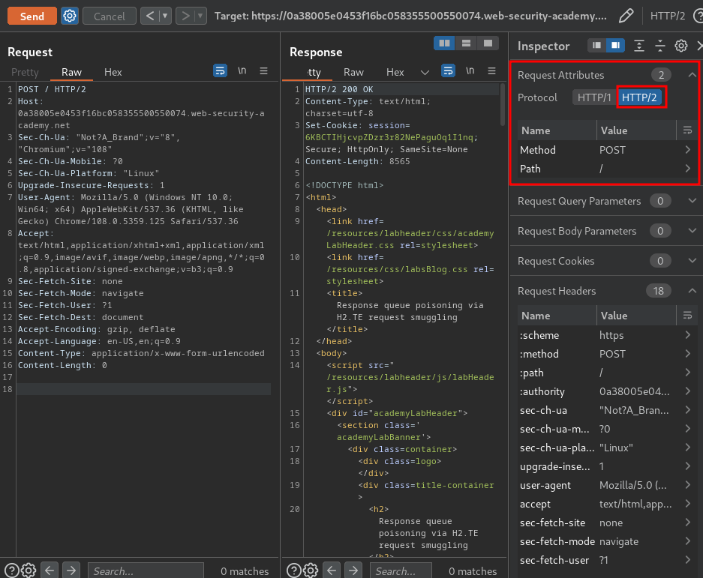
Task: Open the Repeater settings gear beside Send
Action: pos(70,16)
